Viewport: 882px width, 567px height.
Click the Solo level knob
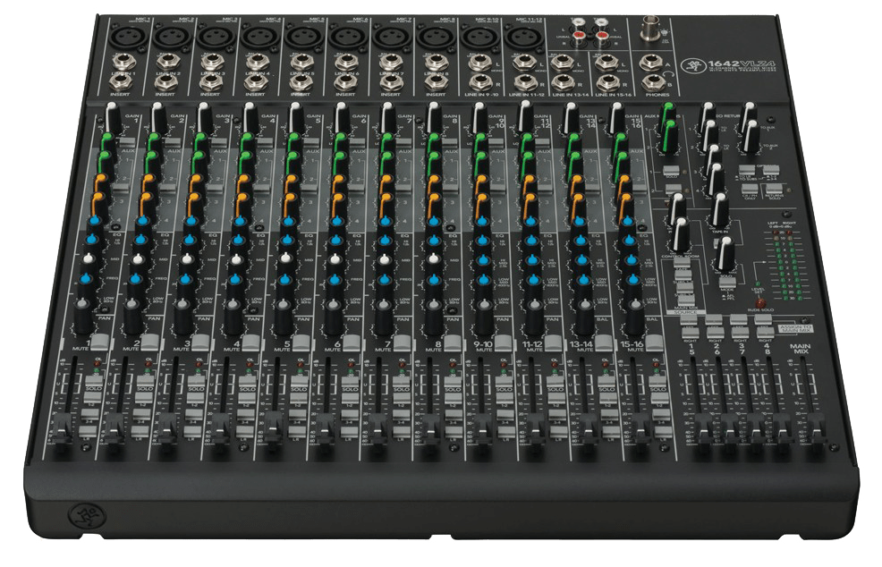pyautogui.click(x=725, y=254)
